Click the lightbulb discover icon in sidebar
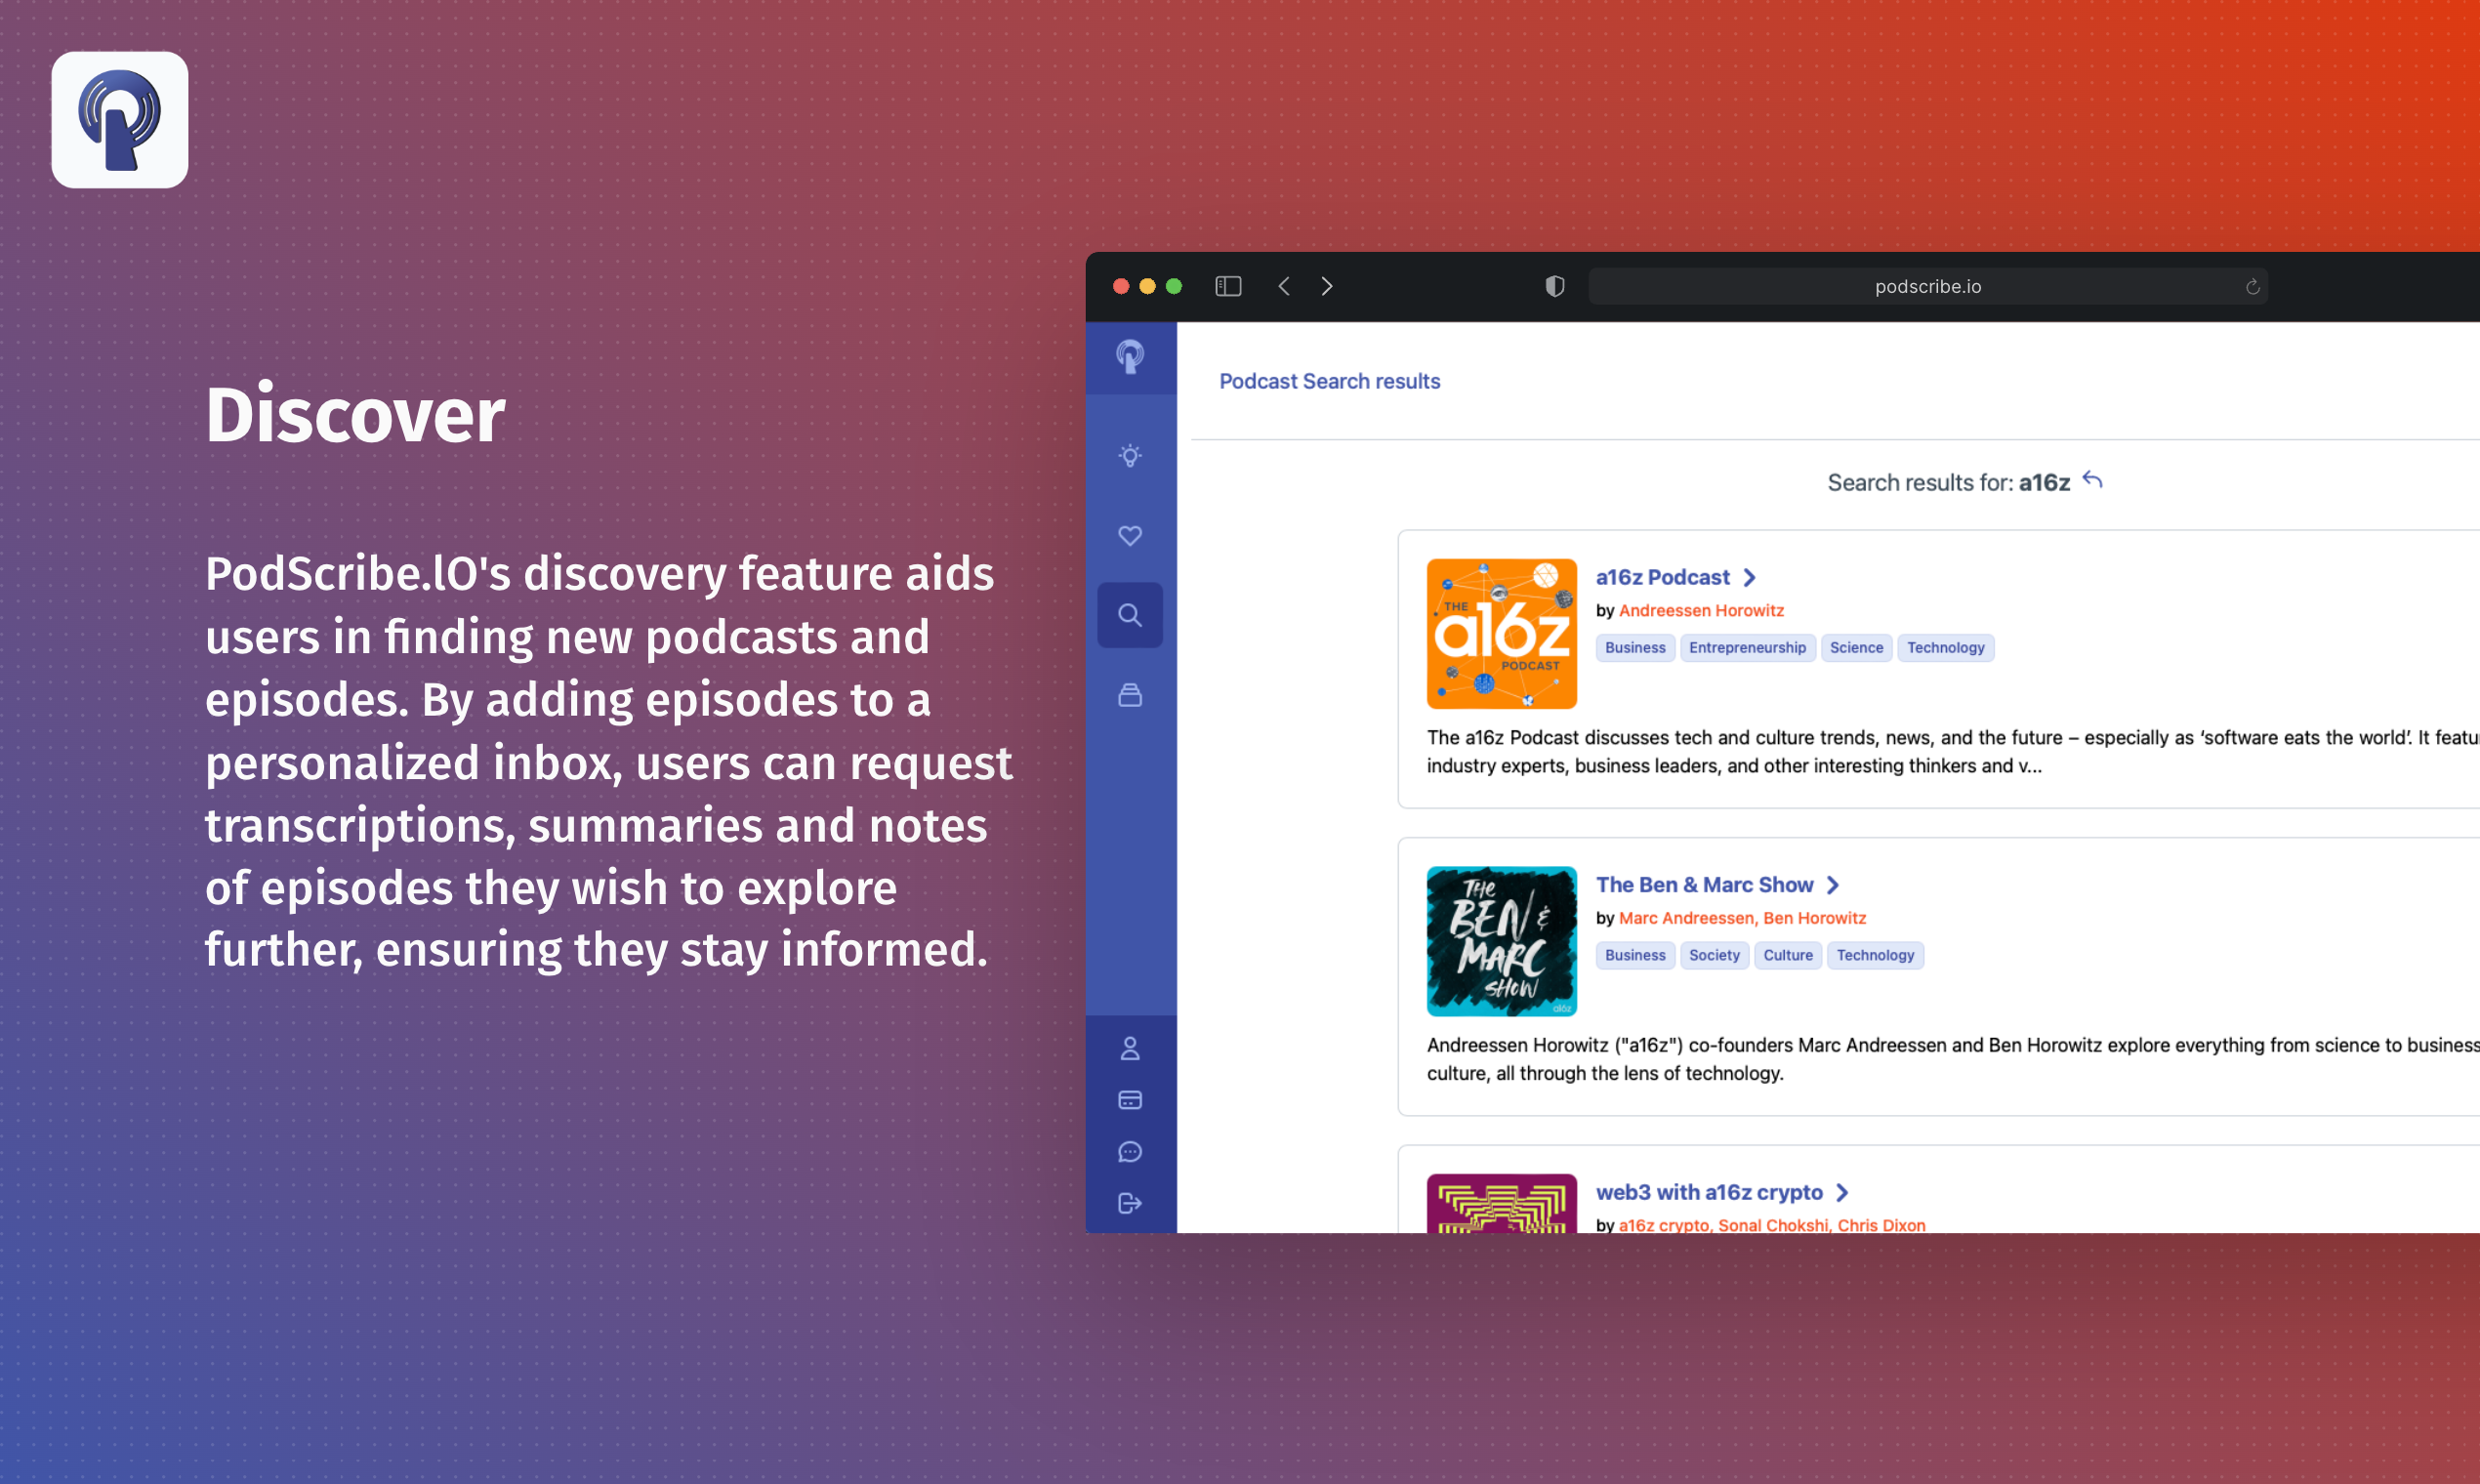 point(1130,456)
